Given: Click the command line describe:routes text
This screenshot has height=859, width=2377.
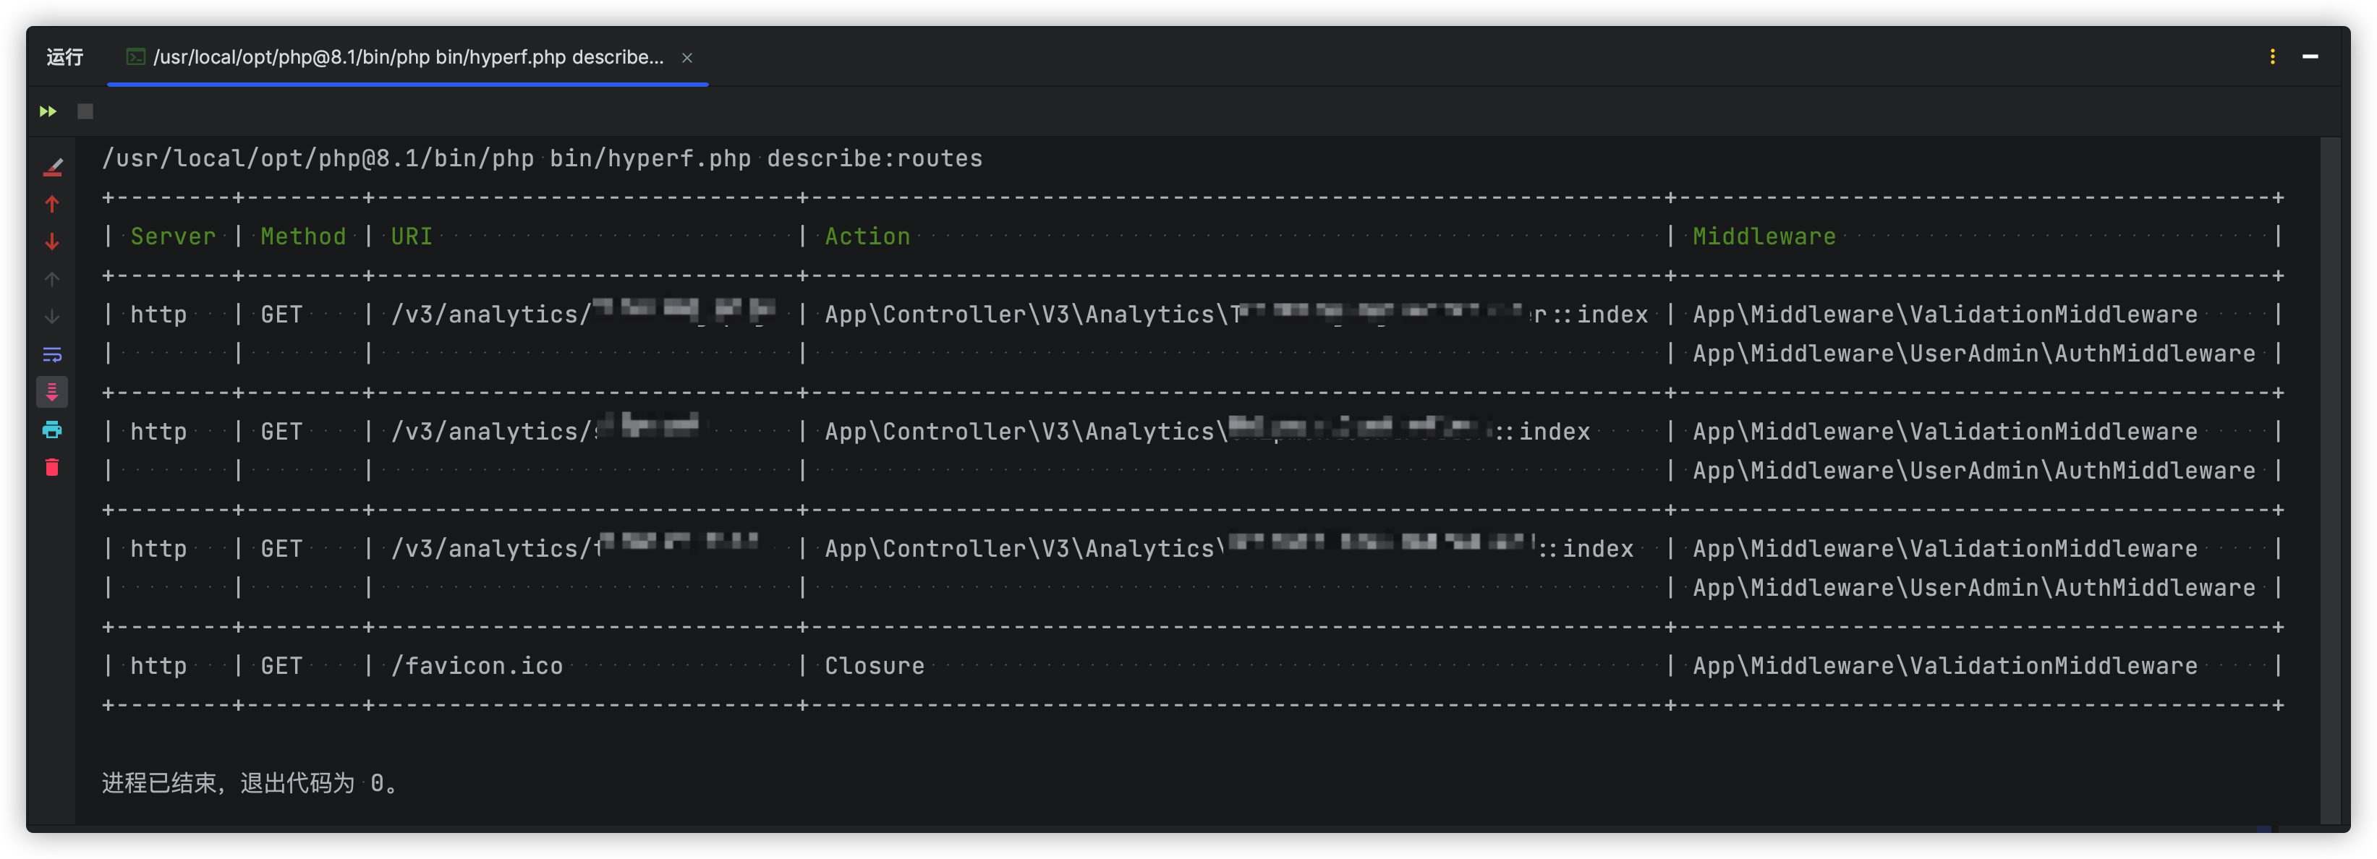Looking at the screenshot, I should [x=874, y=158].
